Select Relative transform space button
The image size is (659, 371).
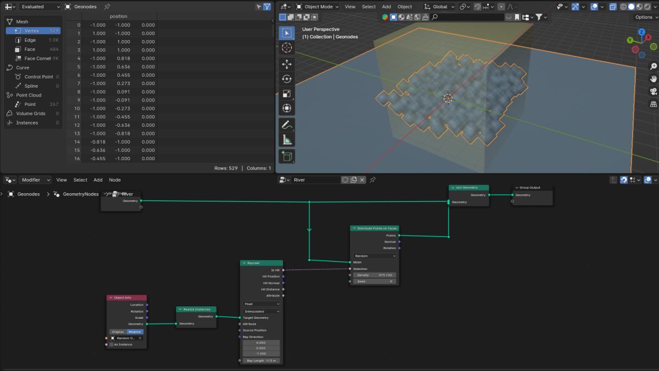pyautogui.click(x=135, y=331)
